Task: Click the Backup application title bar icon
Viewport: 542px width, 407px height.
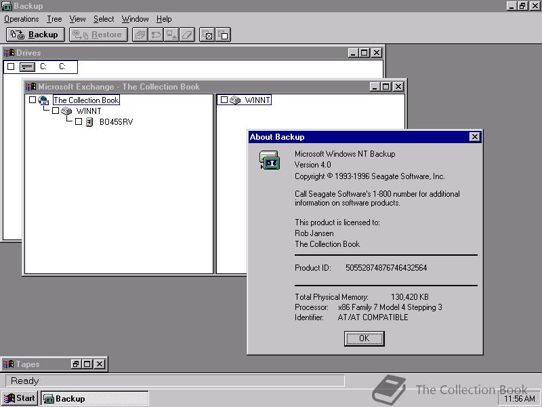Action: click(x=7, y=6)
